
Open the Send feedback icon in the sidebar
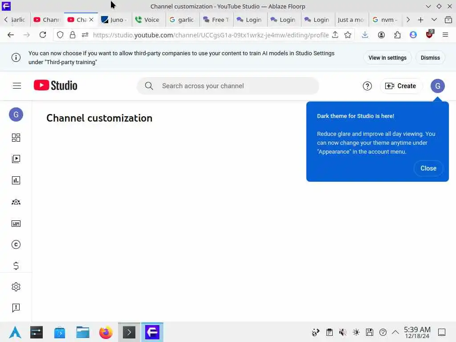coord(16,308)
